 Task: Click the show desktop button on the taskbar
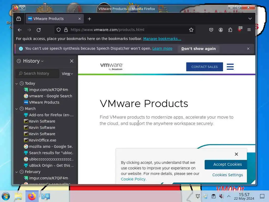[262, 196]
